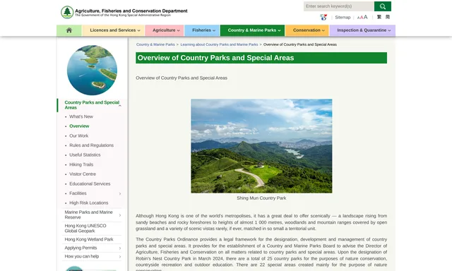Click the Shing Mun Country Park photo
The image size is (452, 271).
click(x=261, y=146)
